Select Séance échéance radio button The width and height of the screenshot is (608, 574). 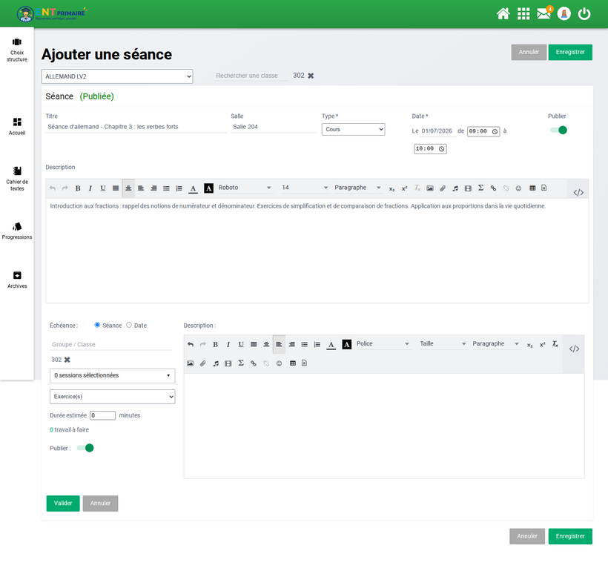click(x=97, y=325)
